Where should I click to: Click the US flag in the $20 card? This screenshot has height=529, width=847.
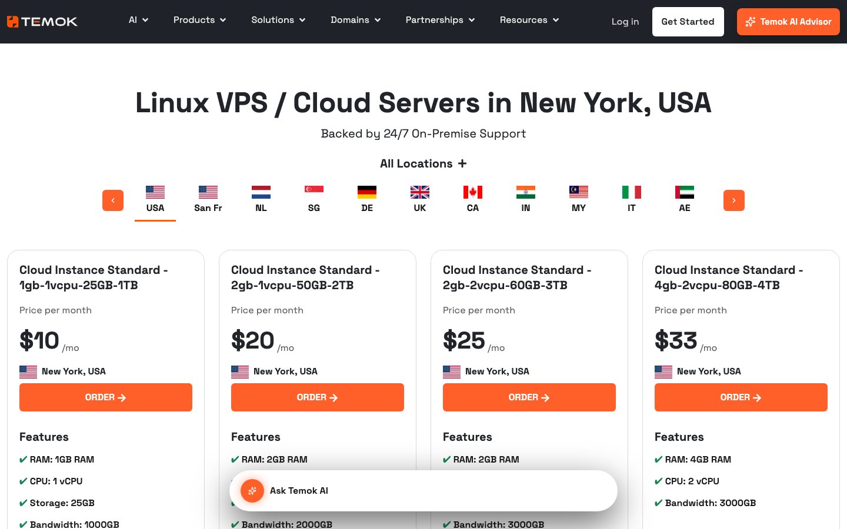[x=240, y=371]
